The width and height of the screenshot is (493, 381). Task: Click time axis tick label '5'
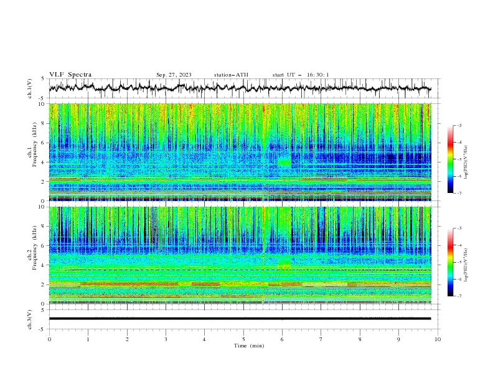pyautogui.click(x=243, y=339)
